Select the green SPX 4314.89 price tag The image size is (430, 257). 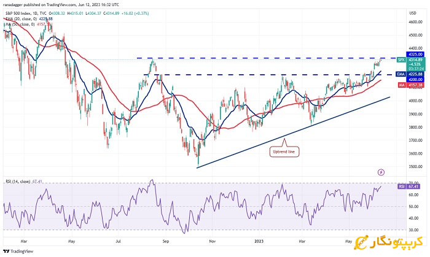click(x=411, y=64)
